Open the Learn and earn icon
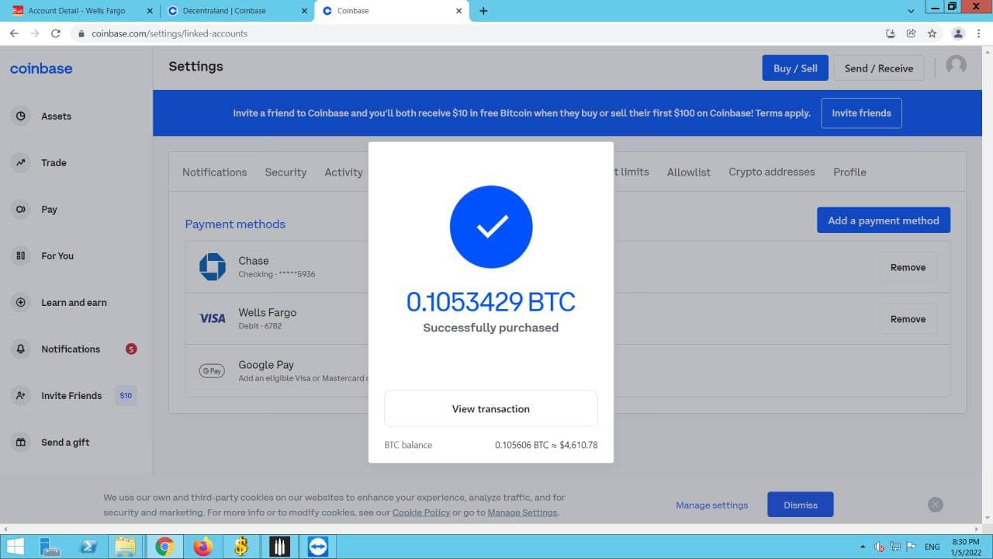The height and width of the screenshot is (559, 993). point(21,302)
